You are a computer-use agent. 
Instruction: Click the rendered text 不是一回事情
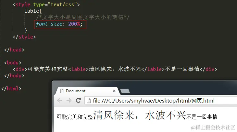click(202, 117)
